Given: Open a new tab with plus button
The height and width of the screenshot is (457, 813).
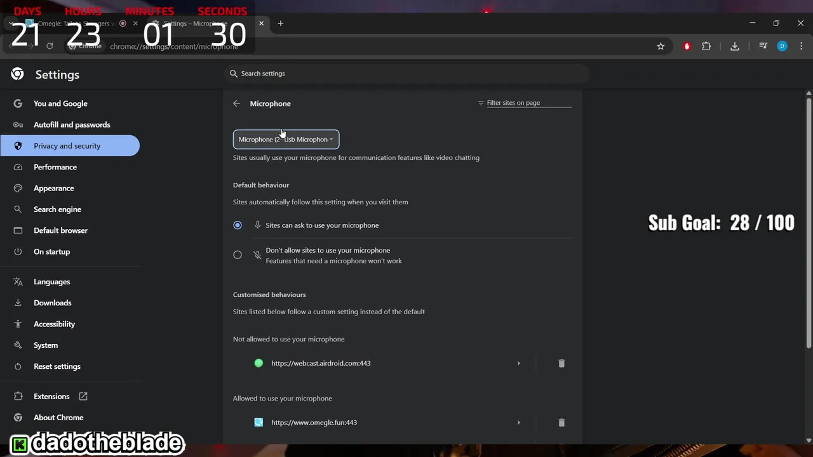Looking at the screenshot, I should (x=281, y=23).
